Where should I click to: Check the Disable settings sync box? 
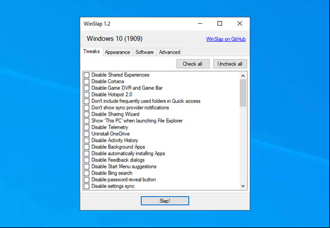pos(86,186)
